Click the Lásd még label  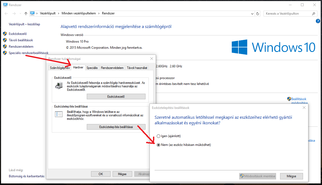coord(16,170)
